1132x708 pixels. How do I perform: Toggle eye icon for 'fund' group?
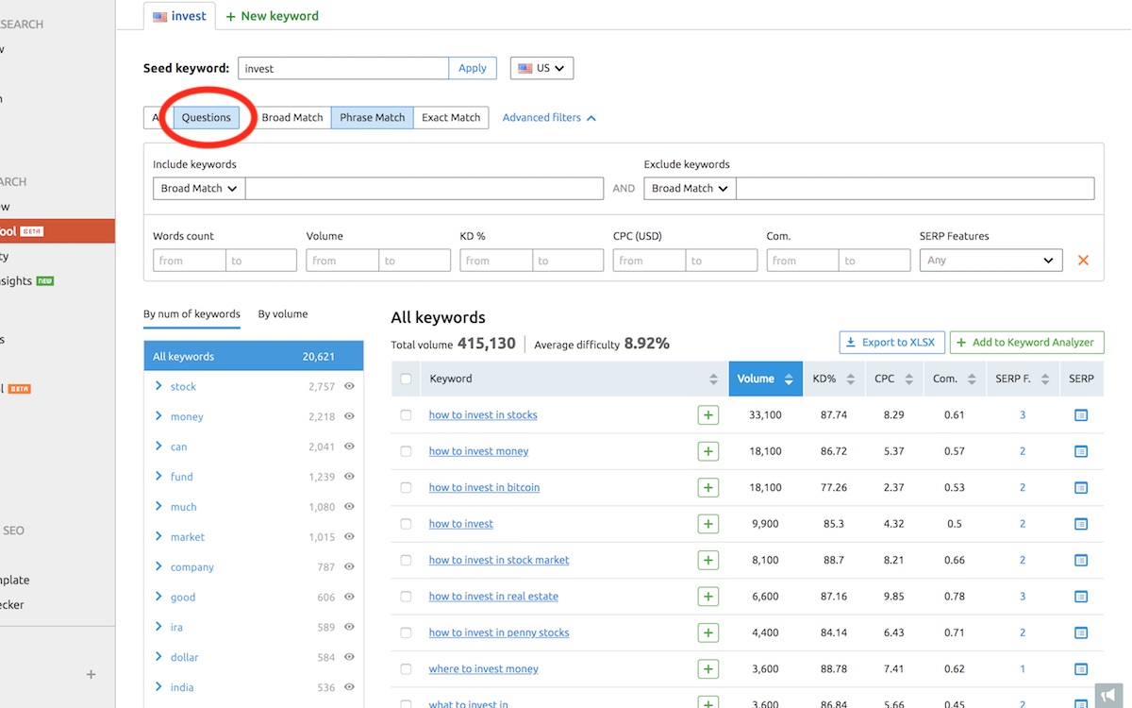click(349, 477)
